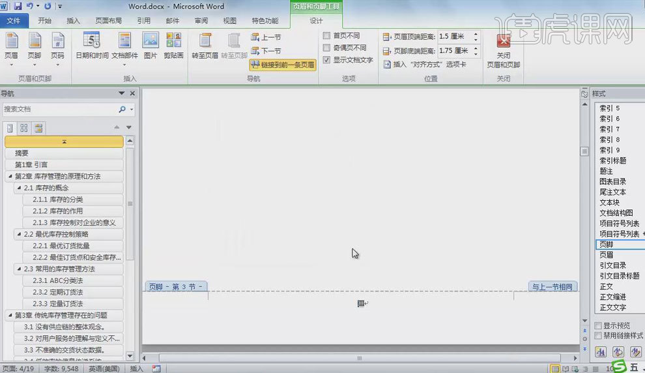645x373 pixels.
Task: Switch to 审阅 review tab
Action: click(x=201, y=21)
